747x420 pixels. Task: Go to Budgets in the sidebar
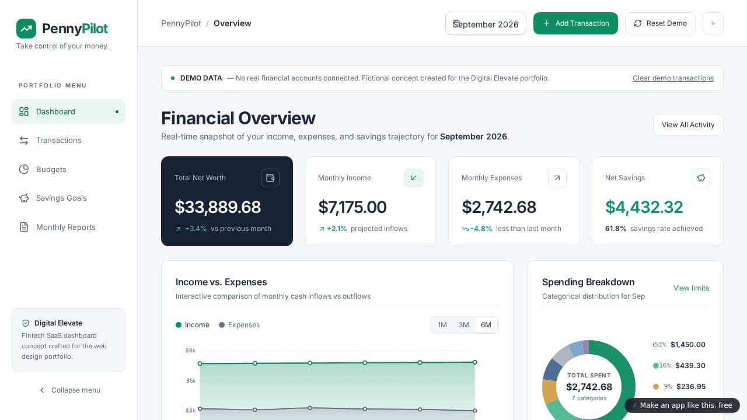click(68, 169)
